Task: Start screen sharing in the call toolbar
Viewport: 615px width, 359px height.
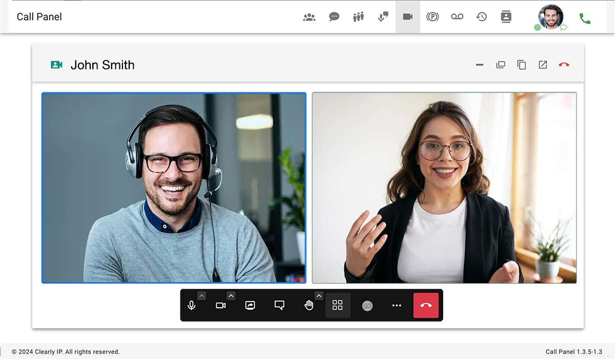Action: tap(250, 305)
